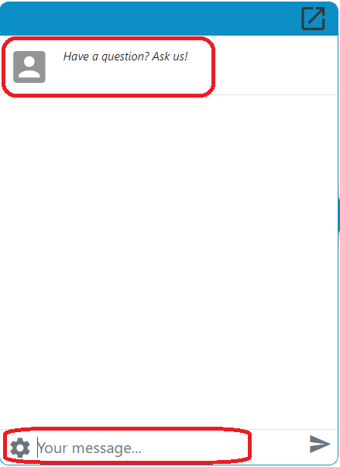The width and height of the screenshot is (340, 467).
Task: Click the blue chat header bar
Action: [x=169, y=19]
